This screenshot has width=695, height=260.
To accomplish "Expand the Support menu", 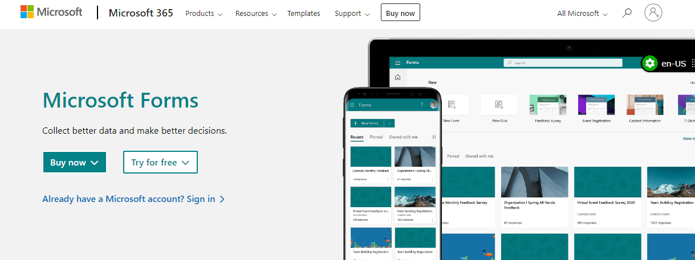I will pyautogui.click(x=352, y=13).
